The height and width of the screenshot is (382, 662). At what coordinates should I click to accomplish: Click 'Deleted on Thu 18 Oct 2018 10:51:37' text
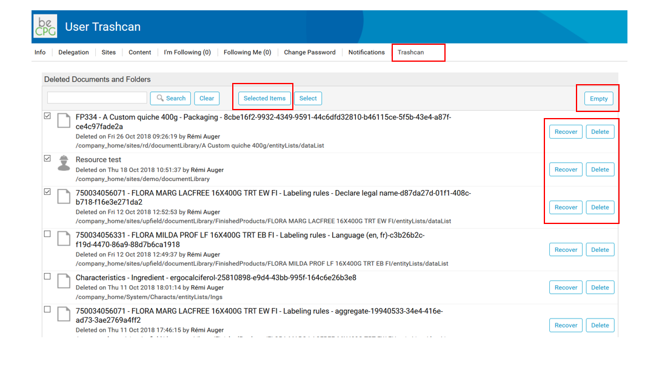[129, 170]
